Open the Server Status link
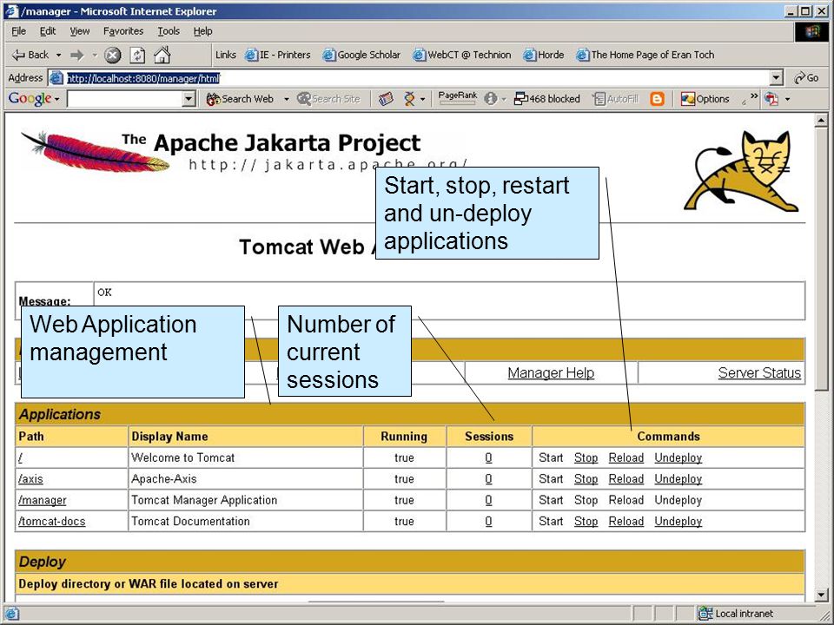This screenshot has width=834, height=625. click(x=759, y=373)
